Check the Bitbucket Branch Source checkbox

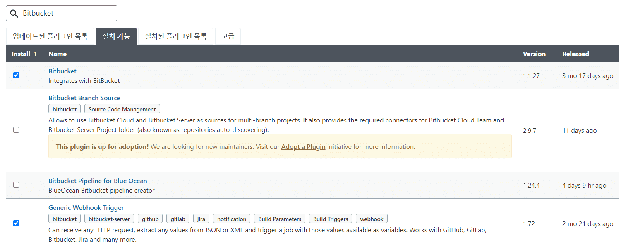click(x=16, y=130)
